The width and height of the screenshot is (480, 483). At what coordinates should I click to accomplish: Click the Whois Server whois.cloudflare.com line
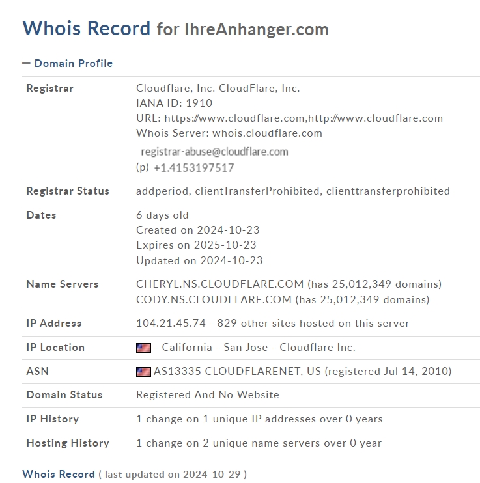point(229,133)
